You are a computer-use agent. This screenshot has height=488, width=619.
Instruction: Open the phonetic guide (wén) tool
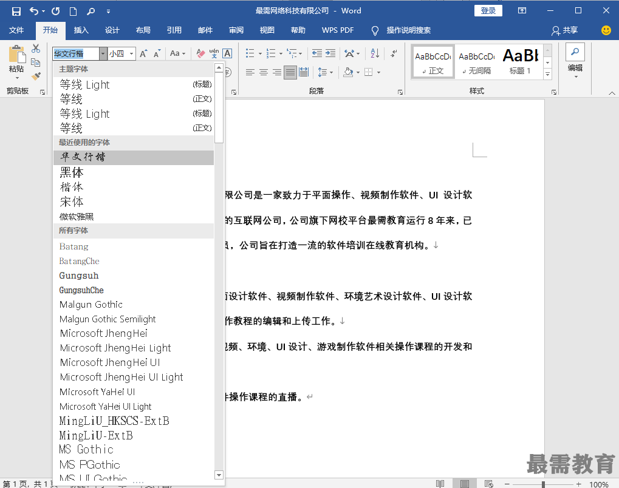pos(214,53)
